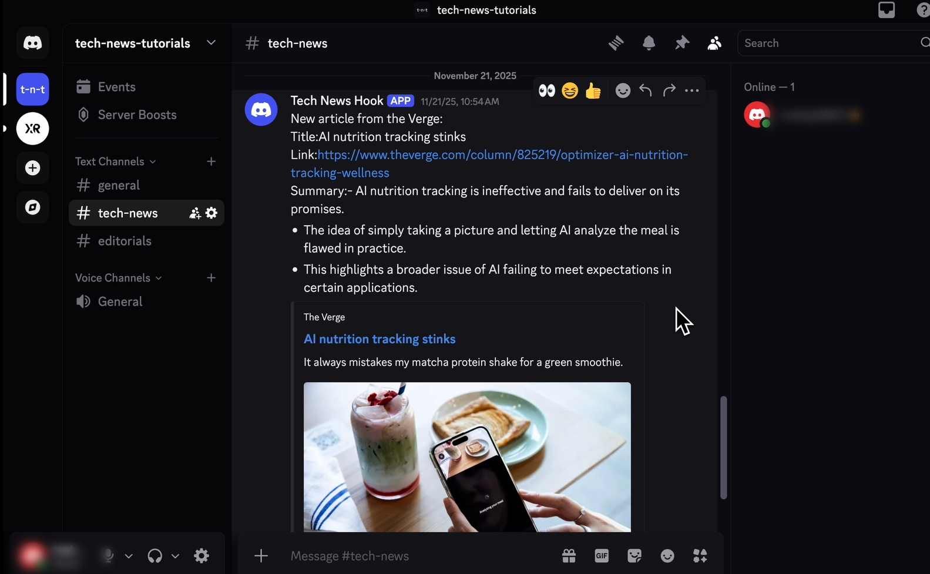Open add reaction smiley picker
This screenshot has width=930, height=574.
pyautogui.click(x=623, y=90)
